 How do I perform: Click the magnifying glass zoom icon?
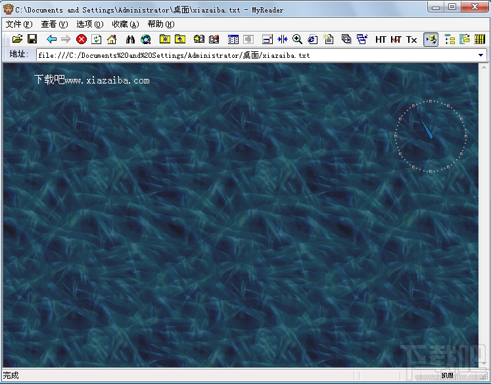(x=297, y=39)
